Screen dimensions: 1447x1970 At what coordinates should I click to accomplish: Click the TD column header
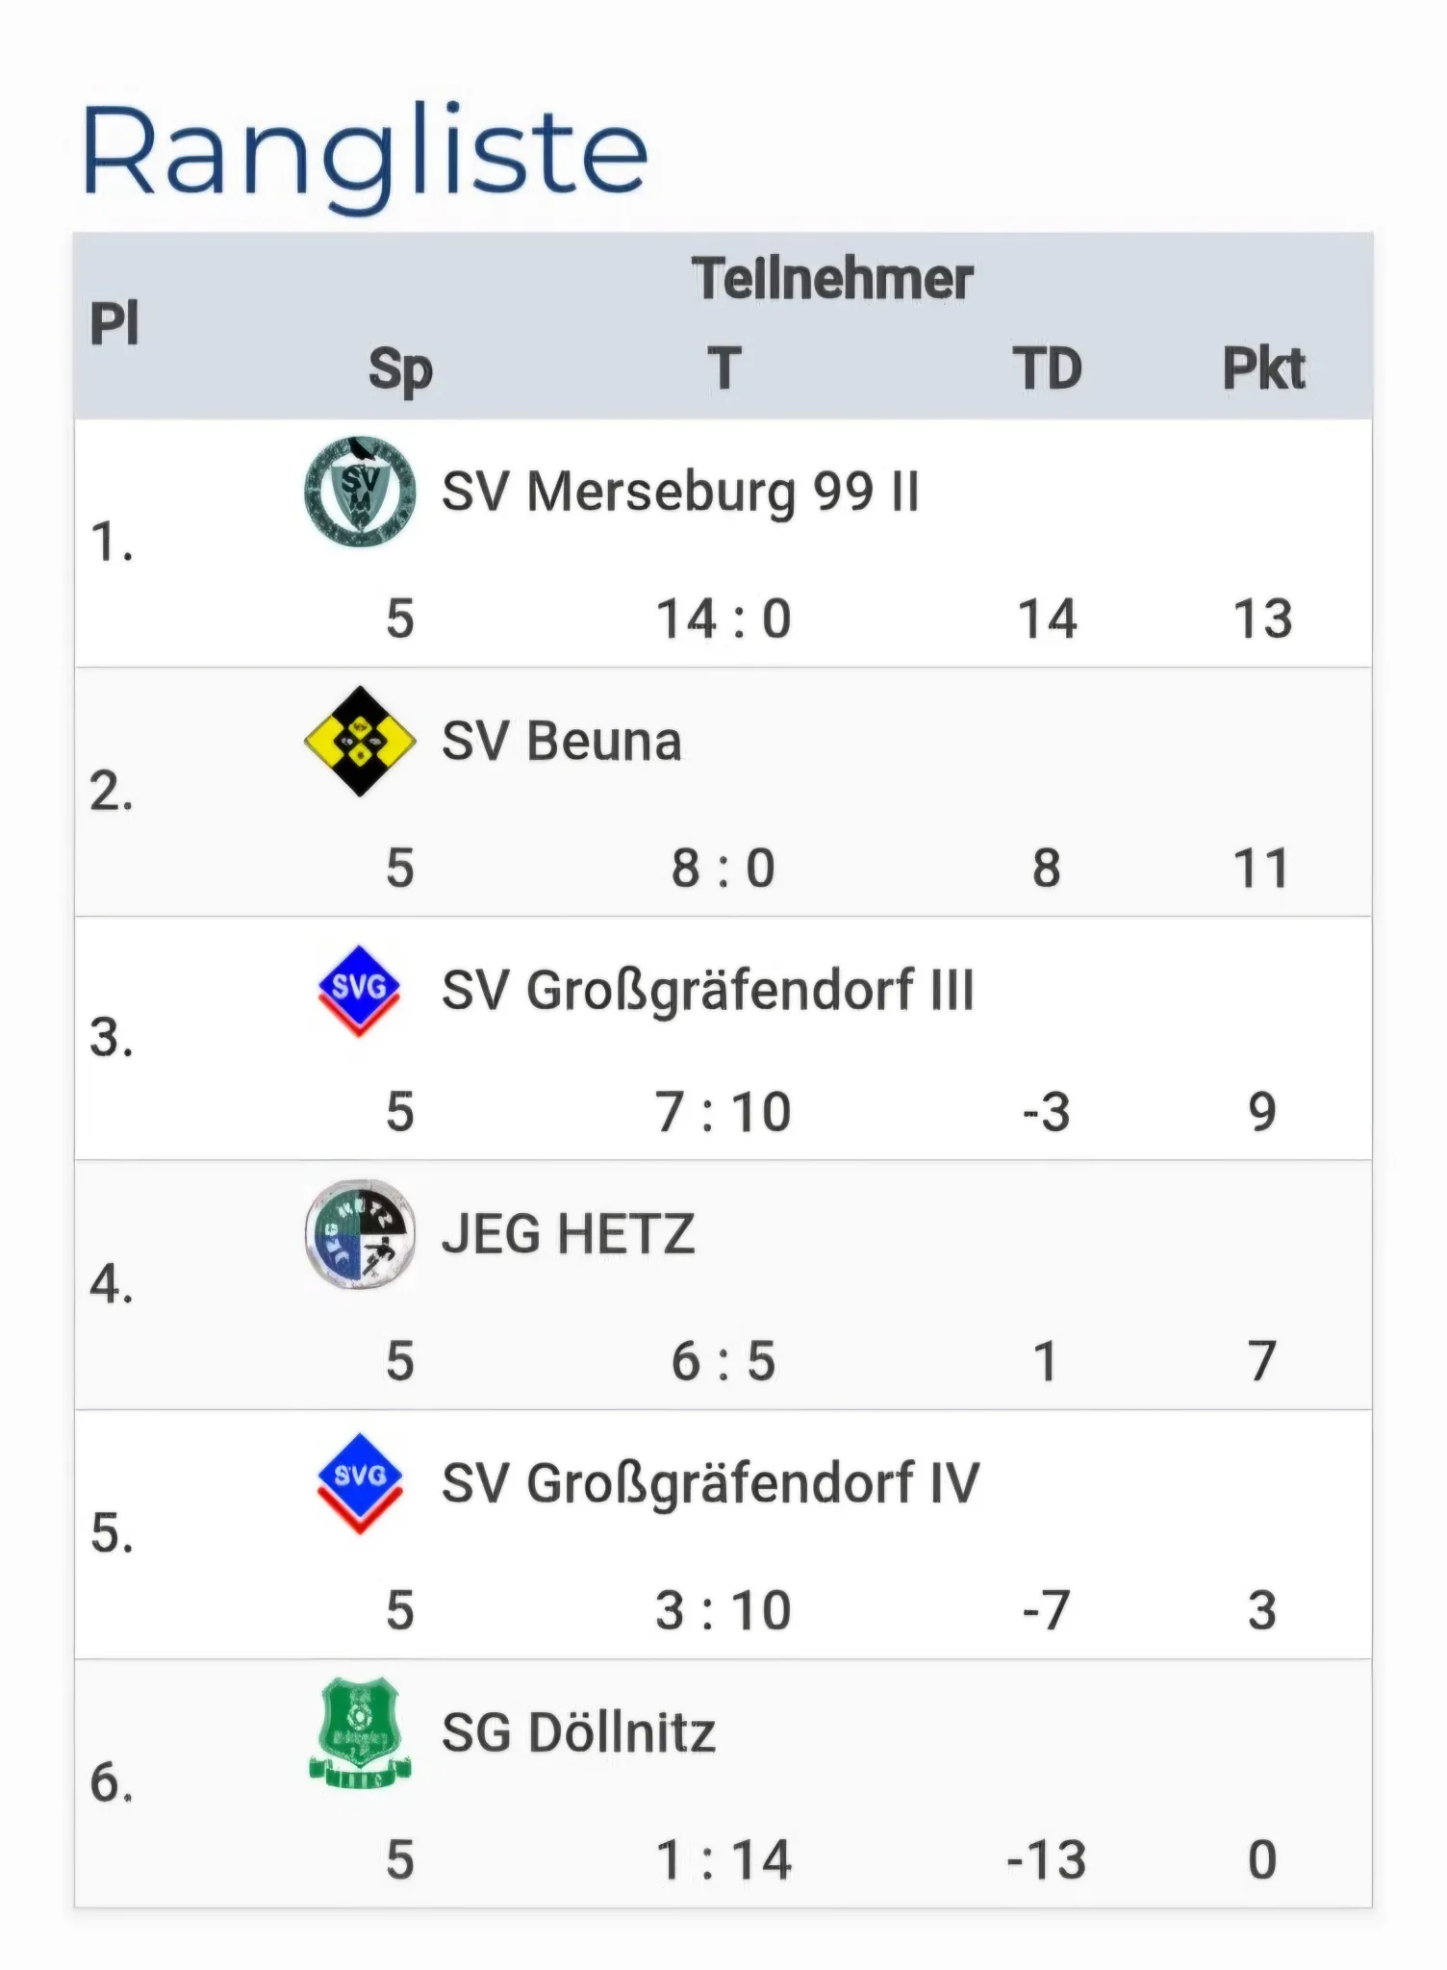point(1047,368)
